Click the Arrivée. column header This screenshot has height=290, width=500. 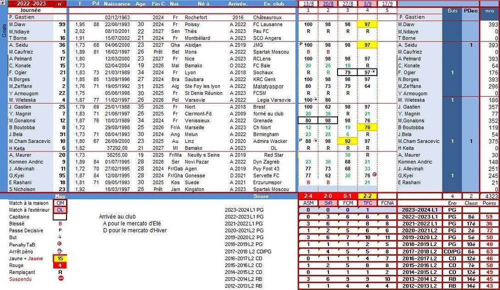pyautogui.click(x=237, y=4)
